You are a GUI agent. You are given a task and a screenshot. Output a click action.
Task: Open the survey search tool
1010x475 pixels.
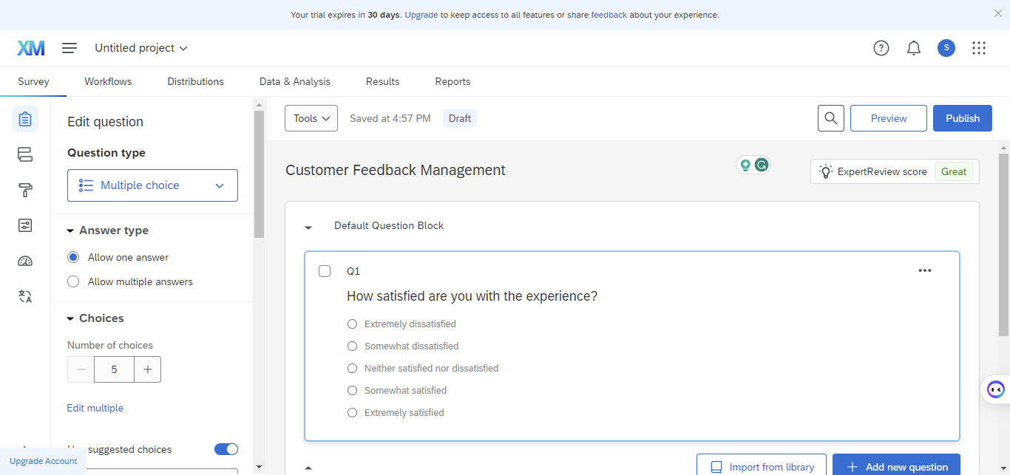pos(830,117)
